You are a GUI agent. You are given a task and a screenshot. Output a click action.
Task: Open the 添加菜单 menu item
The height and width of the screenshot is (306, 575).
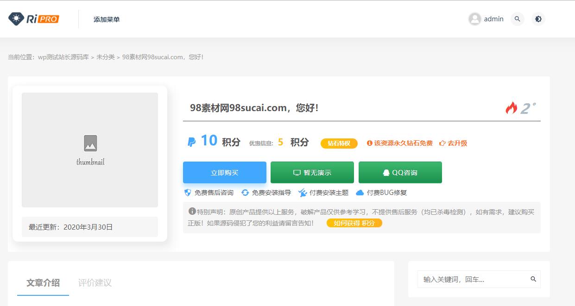[106, 19]
